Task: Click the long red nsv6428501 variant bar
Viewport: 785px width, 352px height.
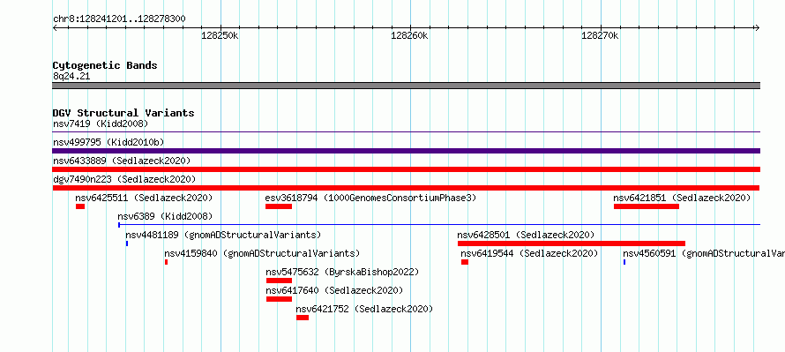Action: click(572, 243)
